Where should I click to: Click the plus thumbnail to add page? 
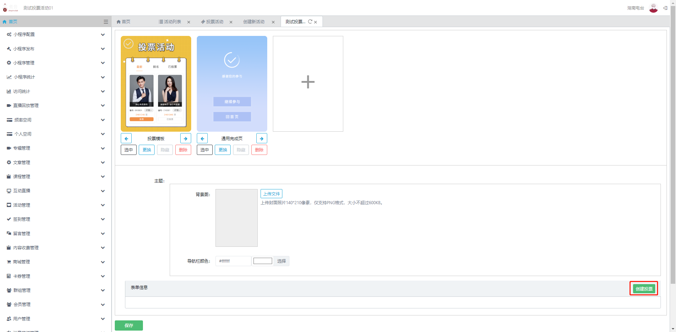pos(308,83)
